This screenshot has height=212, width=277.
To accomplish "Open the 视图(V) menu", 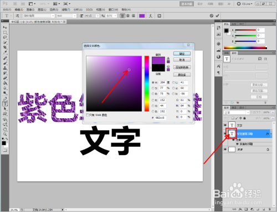I will pyautogui.click(x=100, y=9).
